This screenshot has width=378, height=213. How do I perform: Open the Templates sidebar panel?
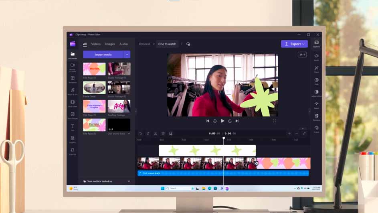(x=73, y=79)
